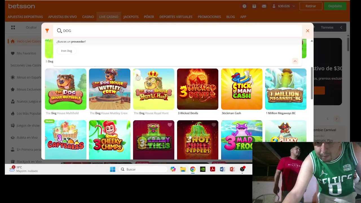Open the Blog link
The image size is (361, 203).
pos(230,17)
